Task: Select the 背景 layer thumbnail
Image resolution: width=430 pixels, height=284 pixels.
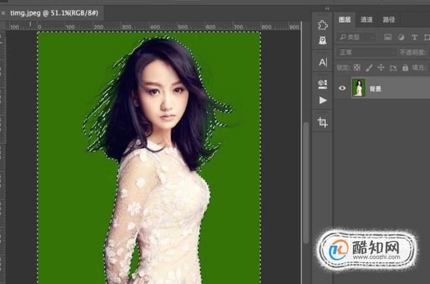Action: 358,88
